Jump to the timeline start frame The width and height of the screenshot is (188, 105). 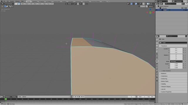tap(74, 97)
